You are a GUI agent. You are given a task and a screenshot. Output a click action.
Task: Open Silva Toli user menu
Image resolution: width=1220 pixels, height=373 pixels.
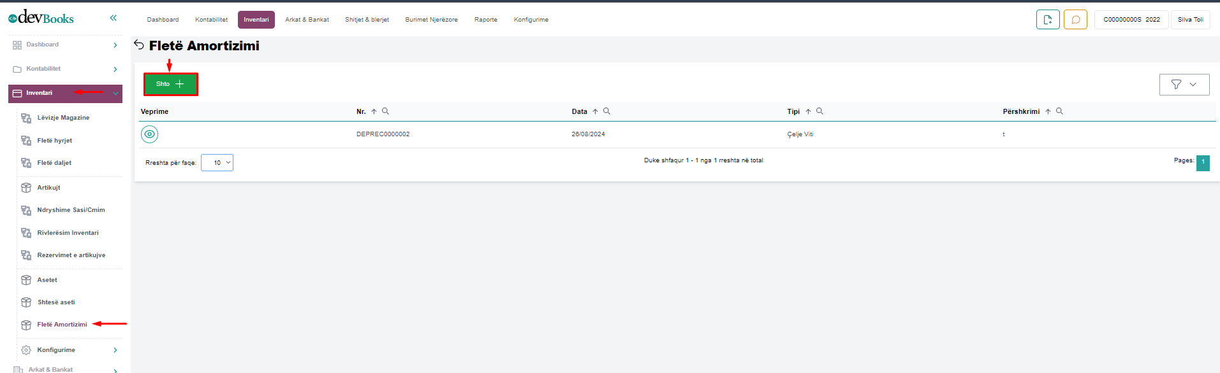(1190, 20)
